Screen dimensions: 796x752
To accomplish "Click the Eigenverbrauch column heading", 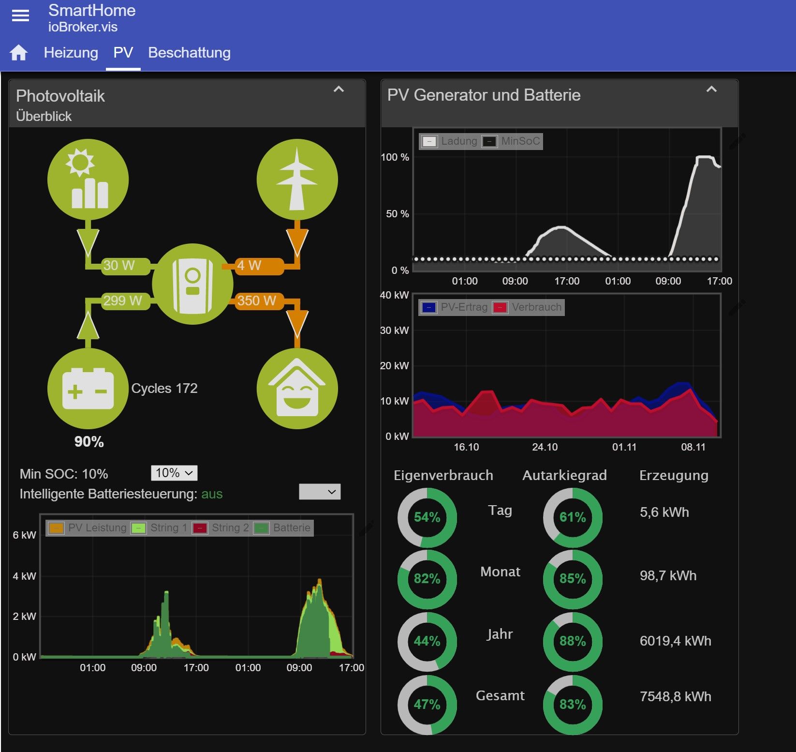I will (443, 475).
